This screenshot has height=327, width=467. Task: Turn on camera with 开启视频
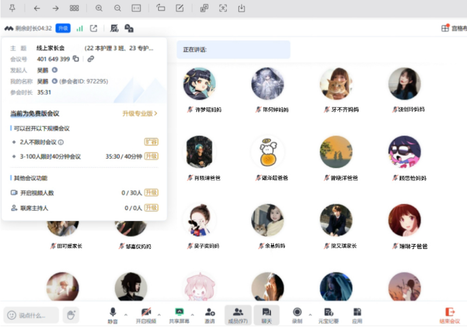[146, 315]
